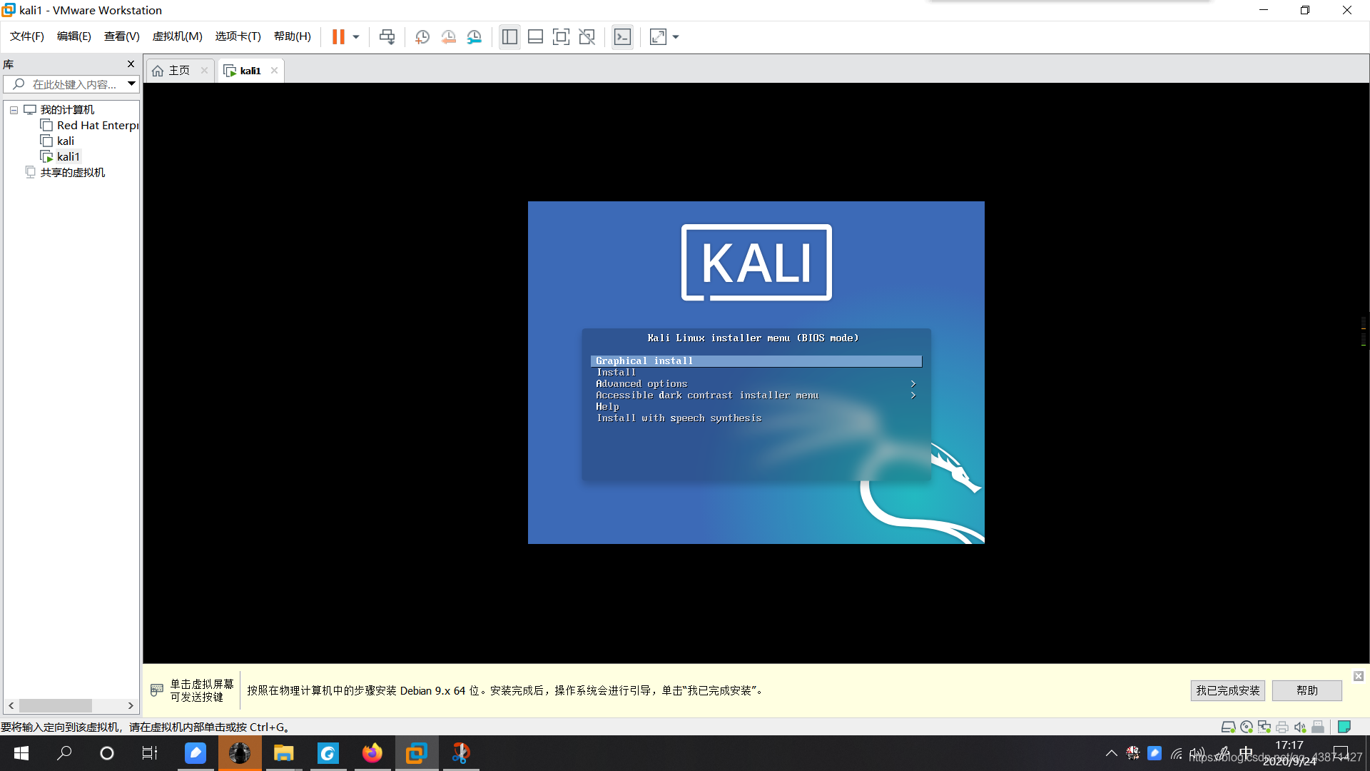Pause the virtual machine

click(x=338, y=37)
